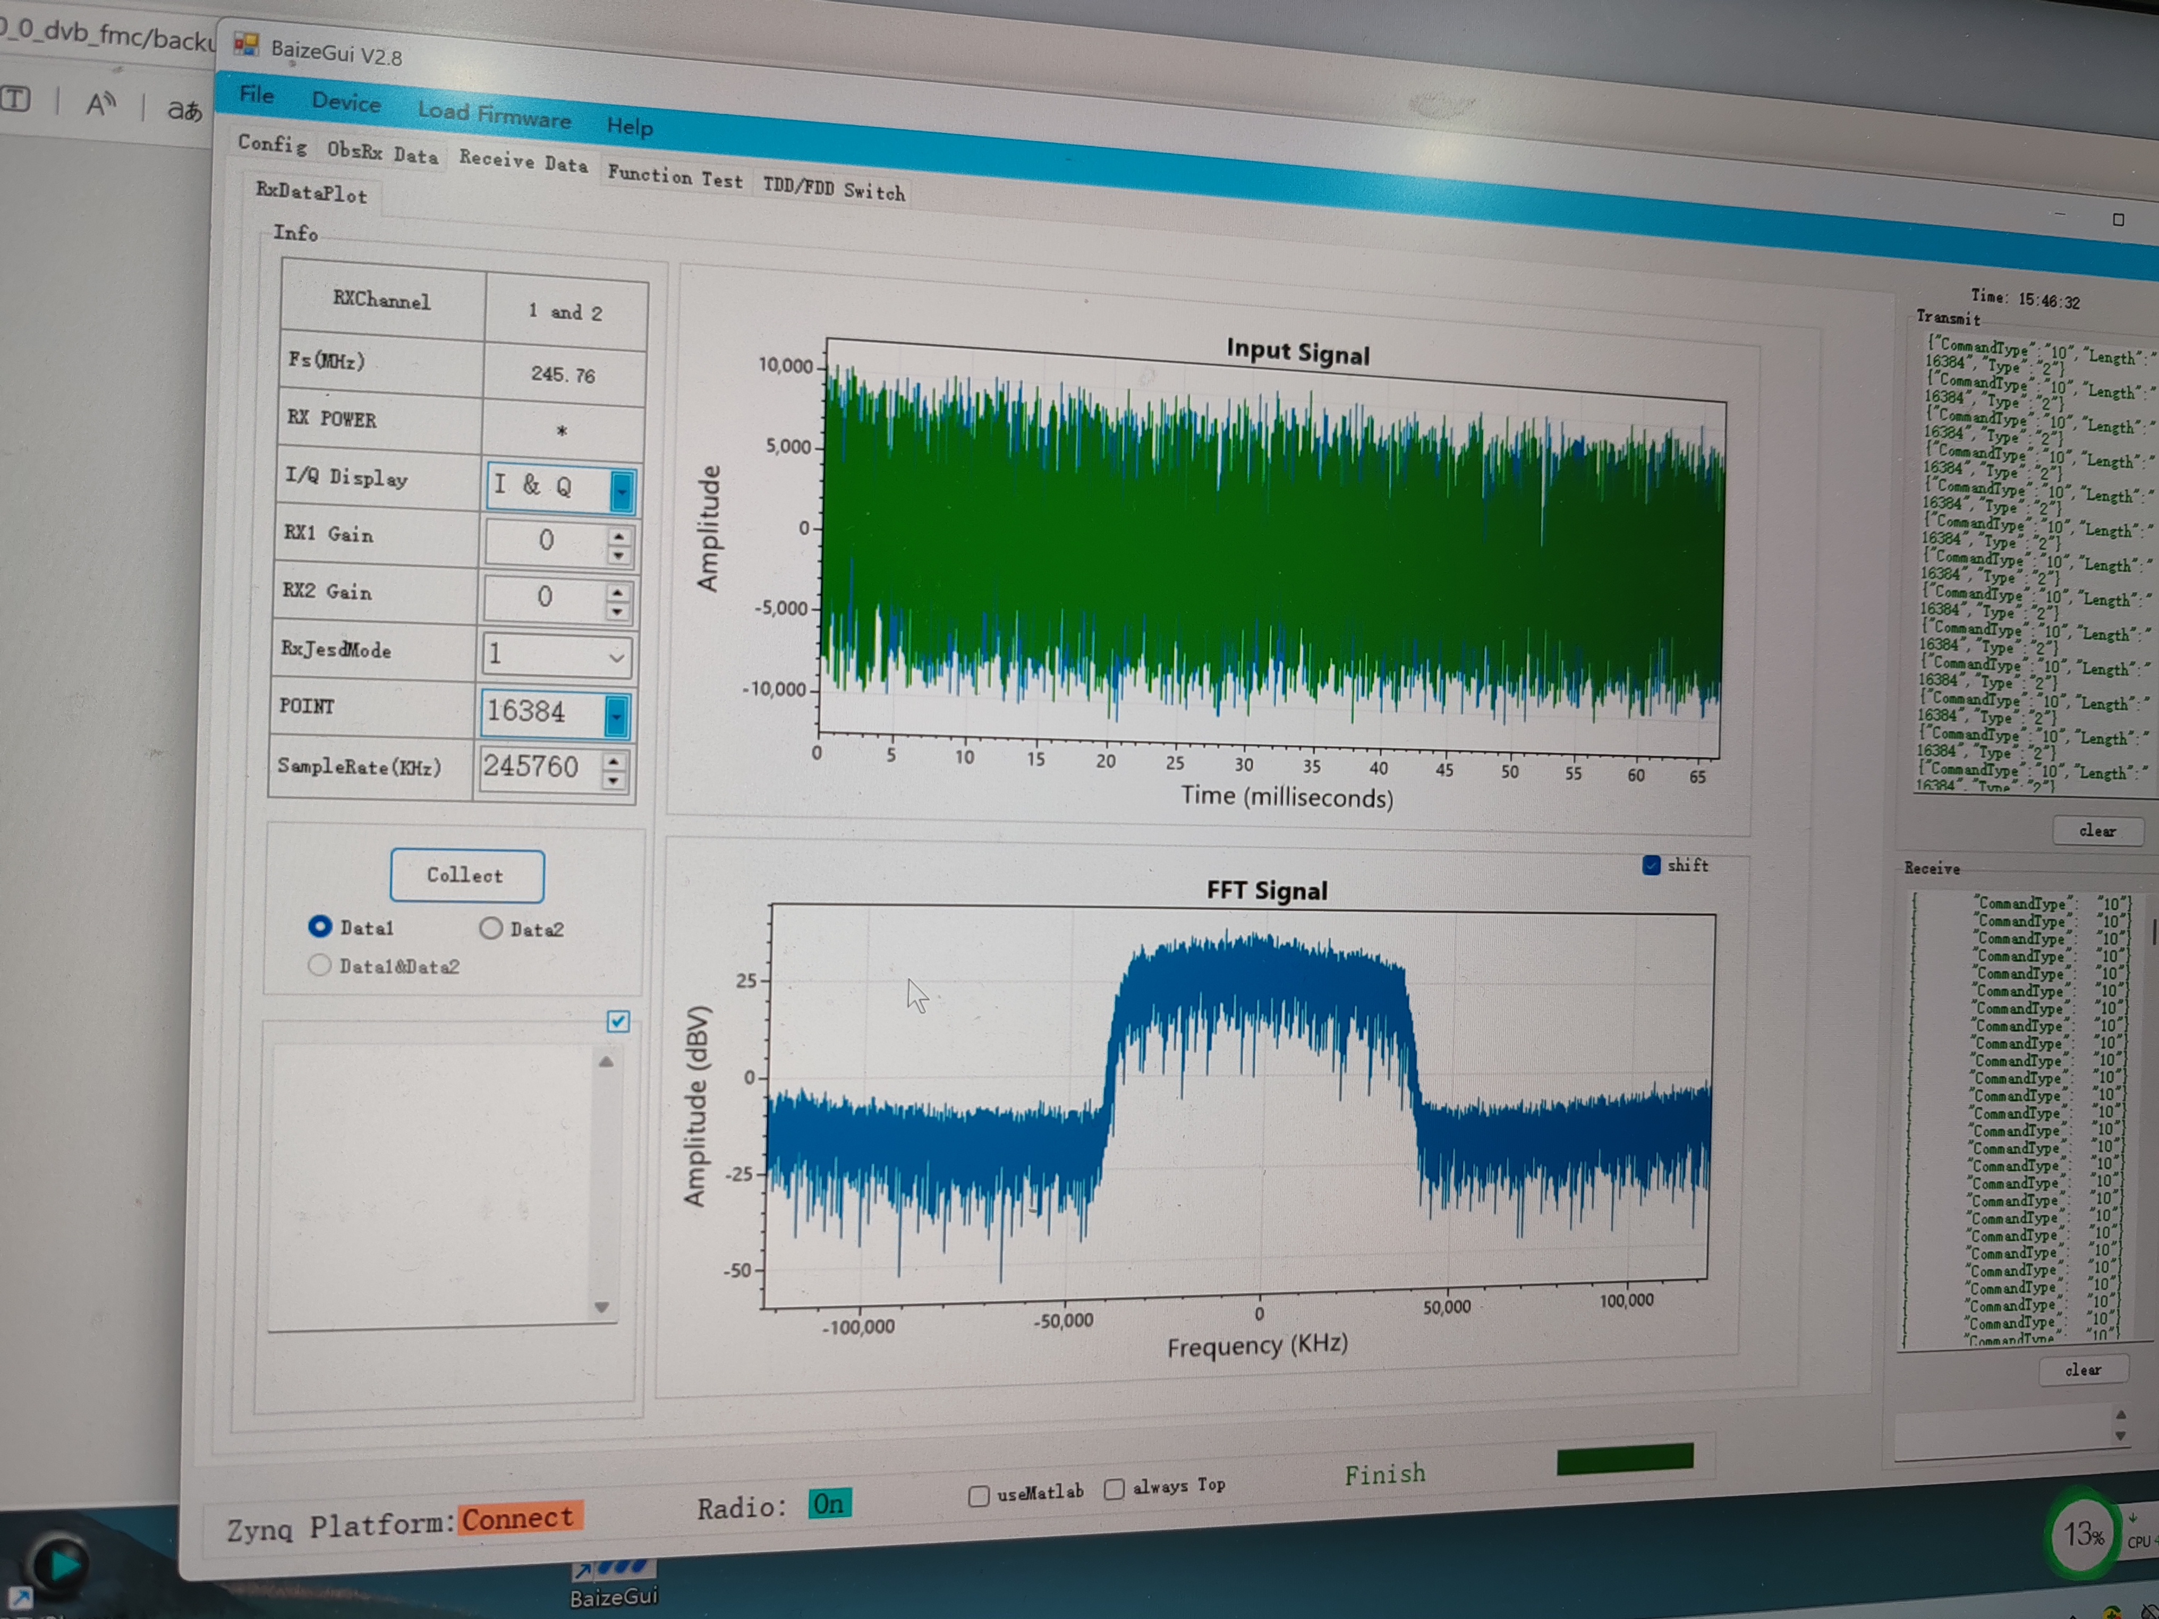Screen dimensions: 2159x1619
Task: Click the RX2 Gain value field
Action: 543,597
